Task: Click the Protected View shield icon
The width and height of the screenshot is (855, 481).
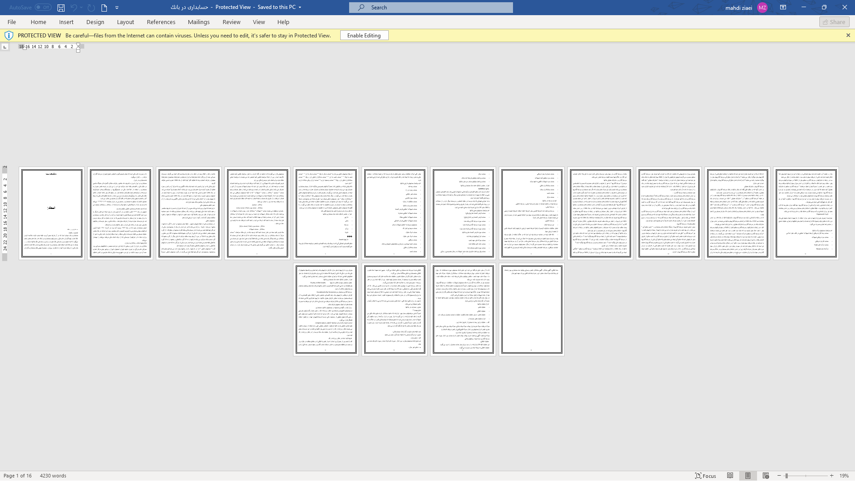Action: 8,36
